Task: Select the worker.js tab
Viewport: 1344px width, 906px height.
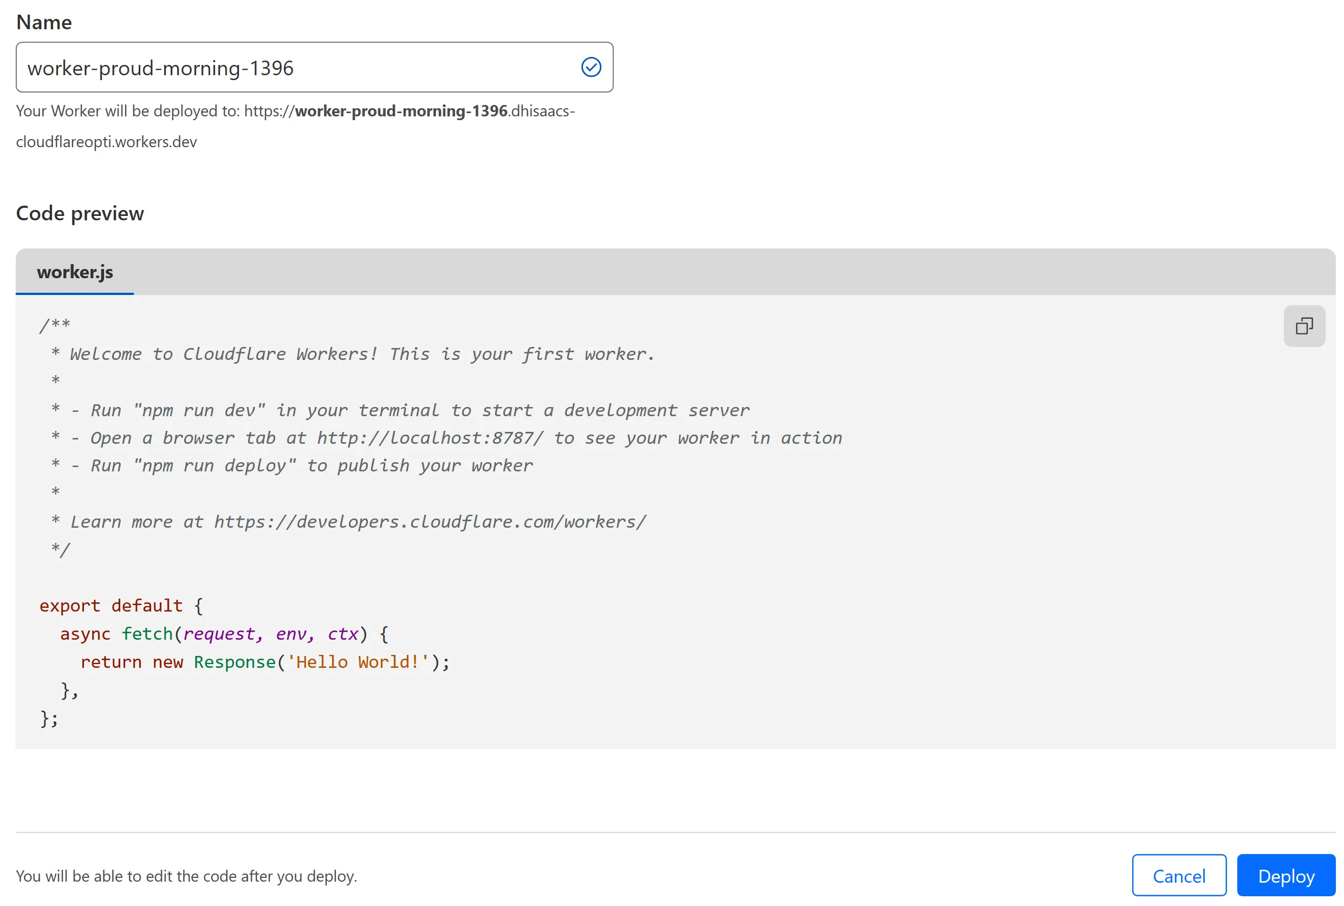Action: [x=75, y=271]
